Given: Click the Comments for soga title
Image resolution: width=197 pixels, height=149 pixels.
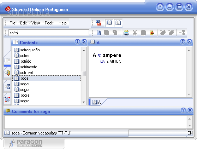Looking at the screenshot, I should [x=31, y=111].
